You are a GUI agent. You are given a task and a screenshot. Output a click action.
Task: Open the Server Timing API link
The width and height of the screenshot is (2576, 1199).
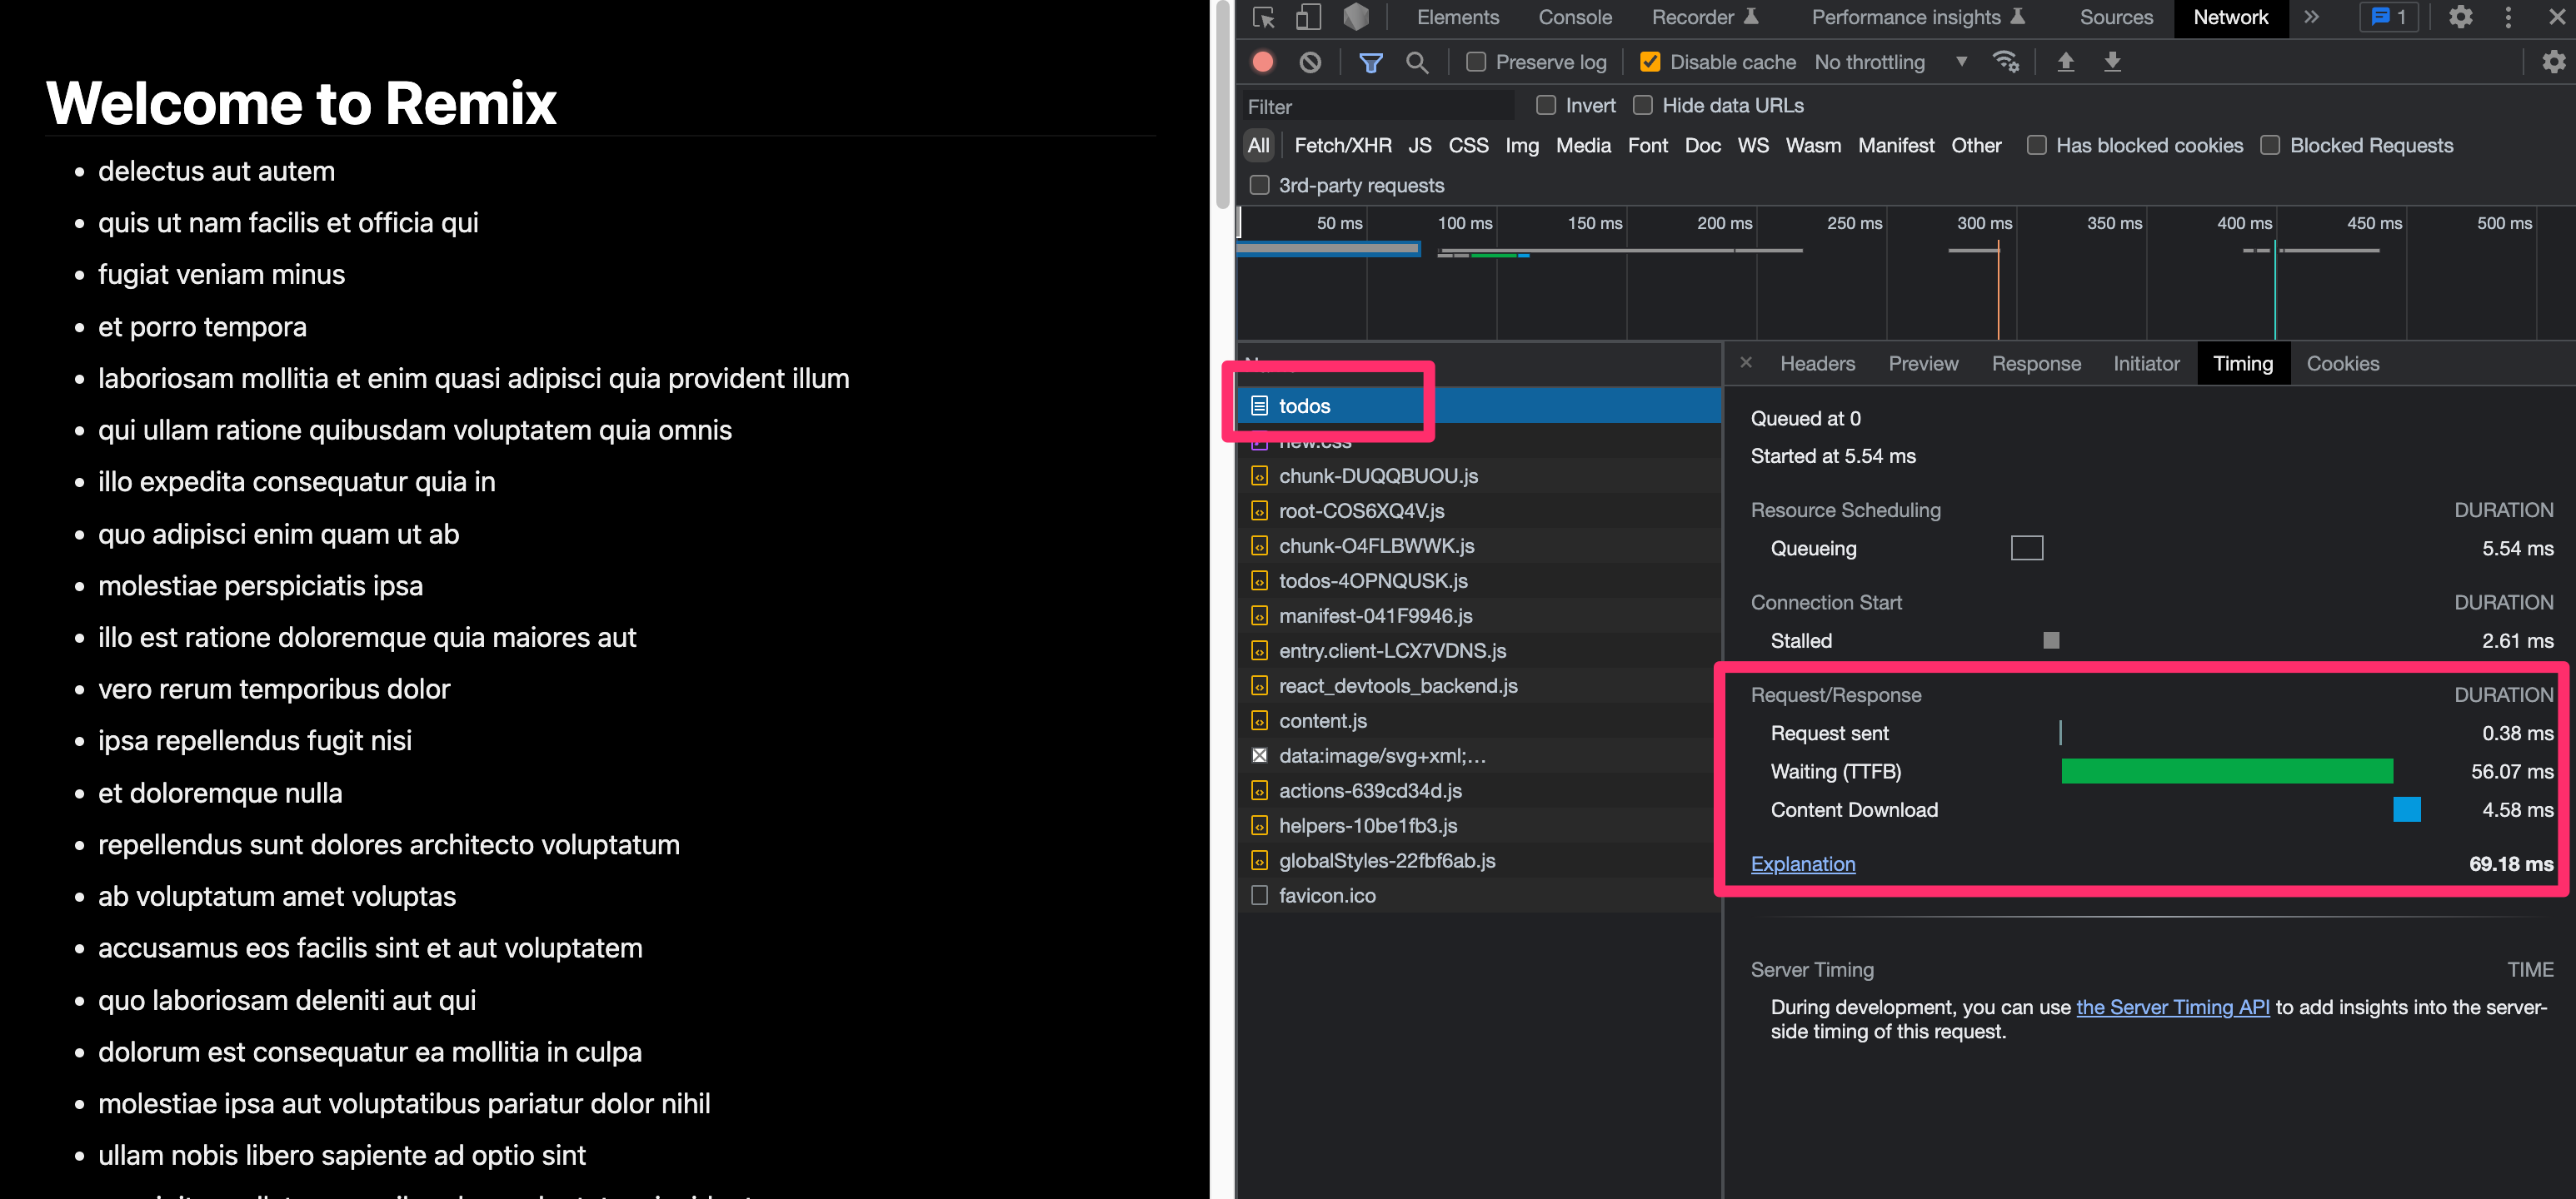click(2172, 1007)
